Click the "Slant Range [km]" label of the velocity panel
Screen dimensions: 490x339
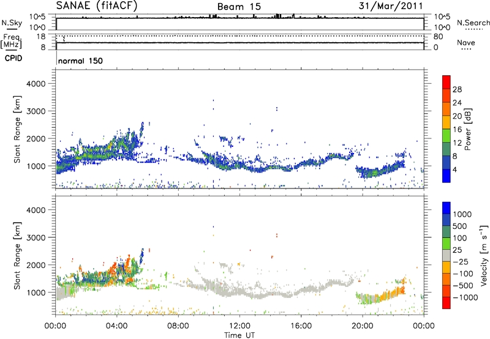(x=17, y=255)
